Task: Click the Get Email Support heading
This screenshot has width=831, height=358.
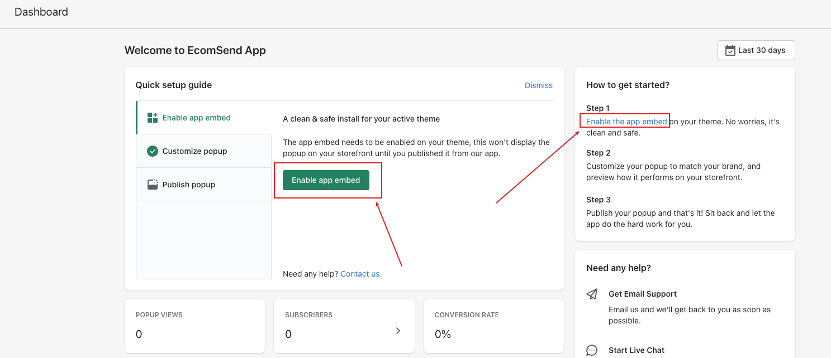Action: (643, 294)
